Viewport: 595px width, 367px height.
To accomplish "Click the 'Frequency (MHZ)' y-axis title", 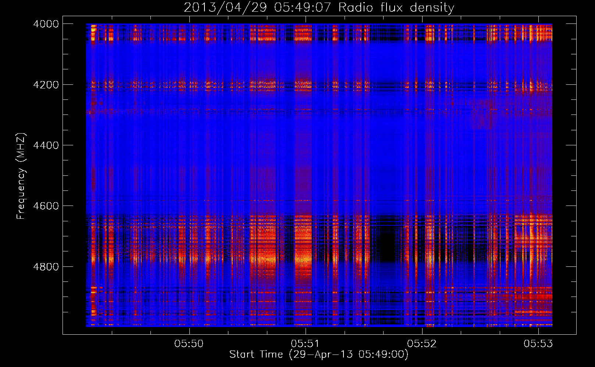I will tap(21, 176).
